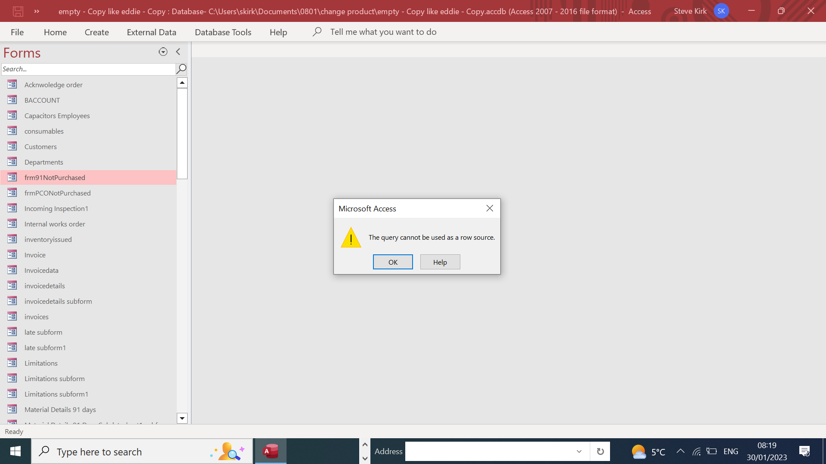Click the taskbar 'Type here to search' box
Screen dimensions: 826x464
142,452
